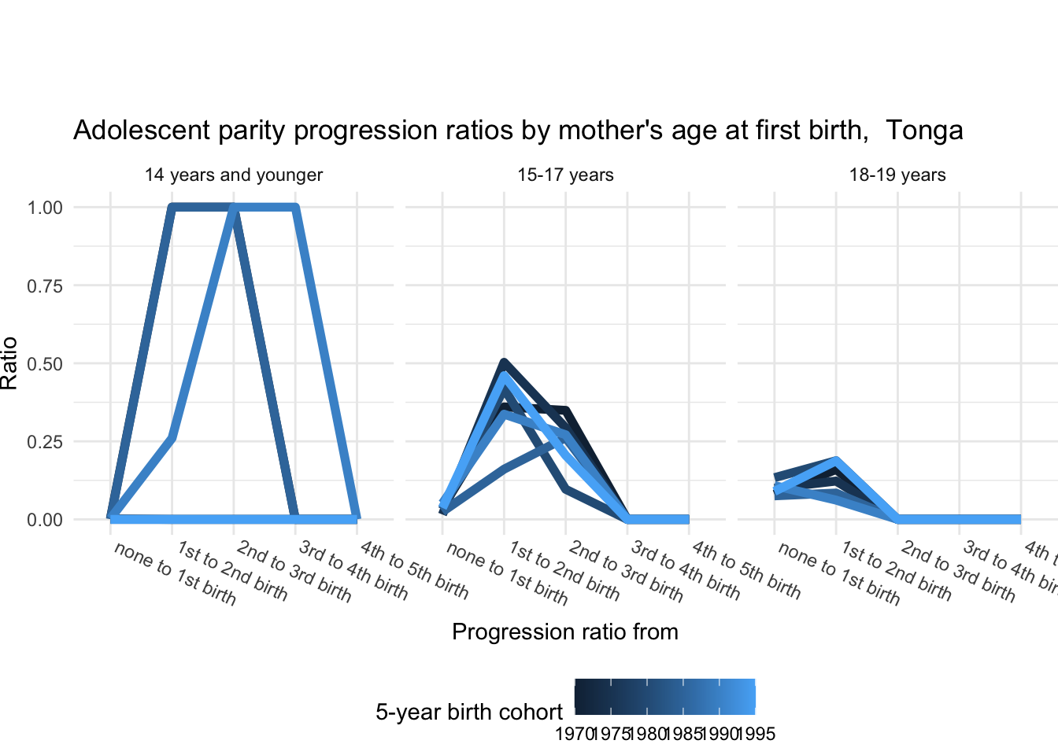1058x755 pixels.
Task: Select the "18-19 years" panel heading
Action: click(897, 175)
